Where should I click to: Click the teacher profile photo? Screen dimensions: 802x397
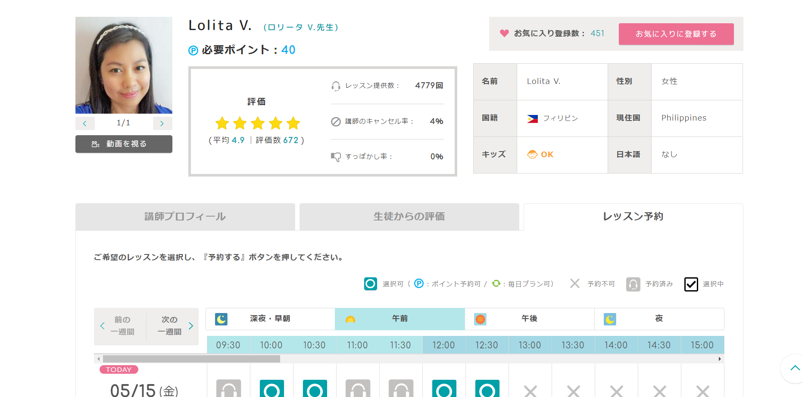point(124,65)
